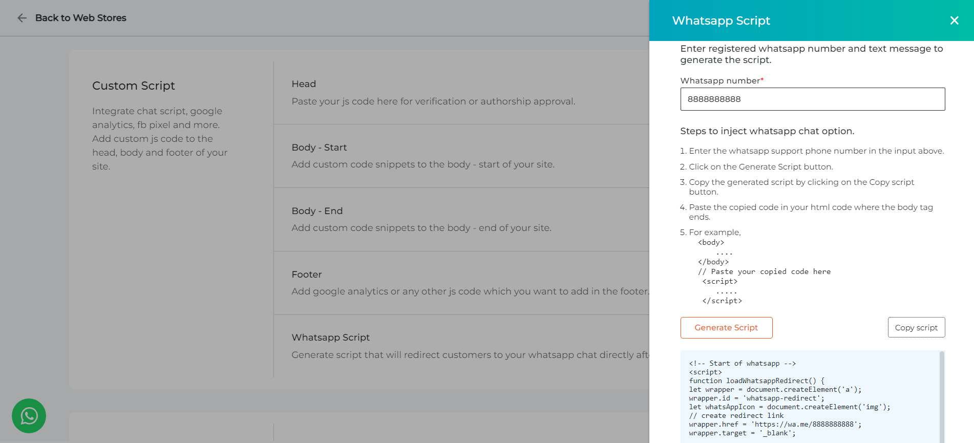Open the Footer script section
The image size is (974, 443).
461,283
